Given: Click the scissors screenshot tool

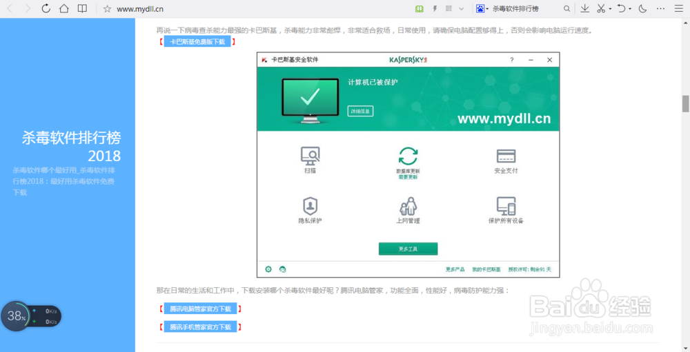Looking at the screenshot, I should [x=601, y=8].
